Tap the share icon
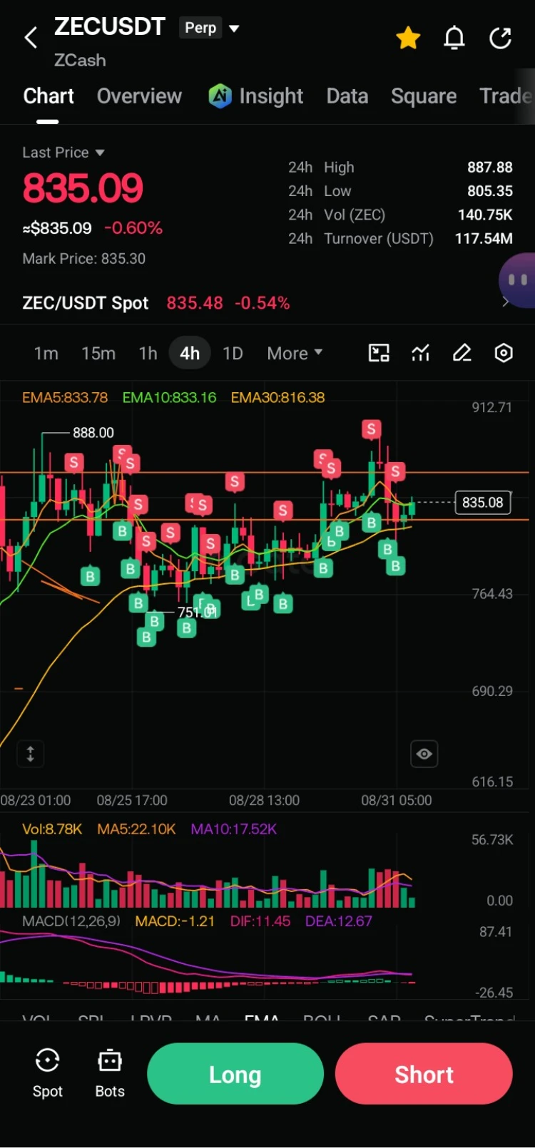Image resolution: width=535 pixels, height=1148 pixels. 501,38
